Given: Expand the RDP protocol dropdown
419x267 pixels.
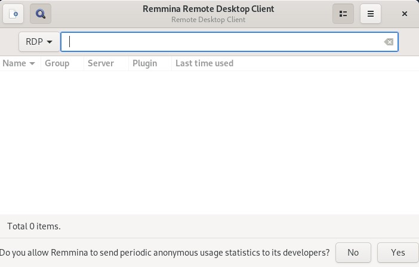Looking at the screenshot, I should click(x=39, y=42).
